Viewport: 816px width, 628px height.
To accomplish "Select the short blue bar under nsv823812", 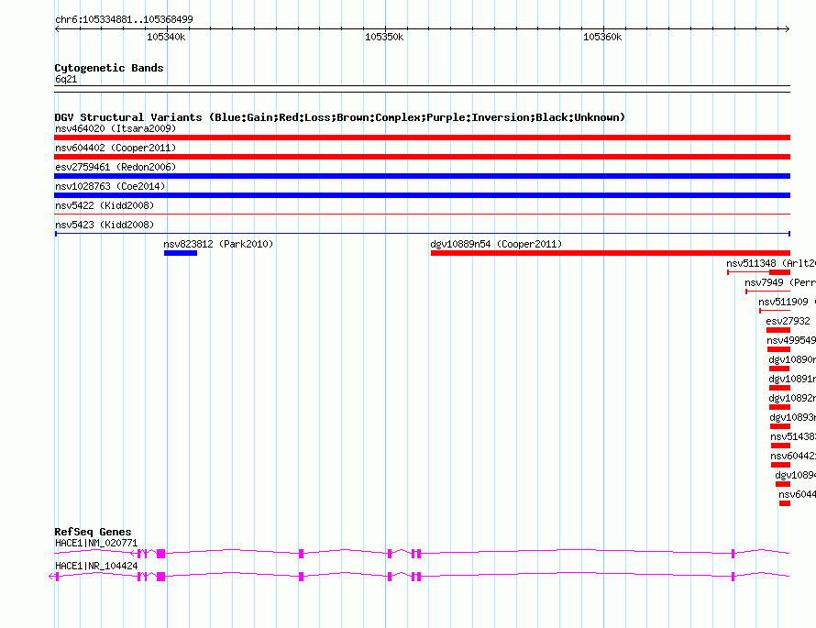I will (x=181, y=253).
